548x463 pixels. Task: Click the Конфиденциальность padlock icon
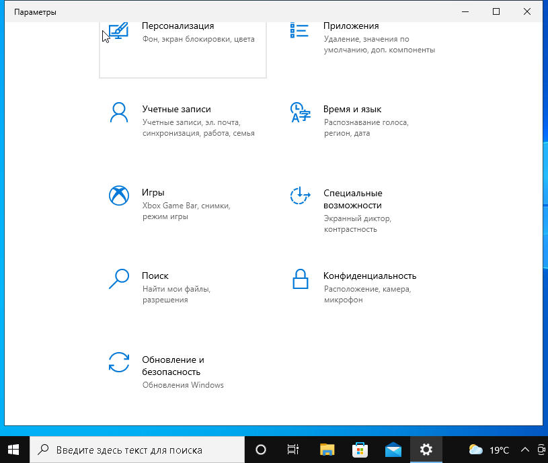300,279
